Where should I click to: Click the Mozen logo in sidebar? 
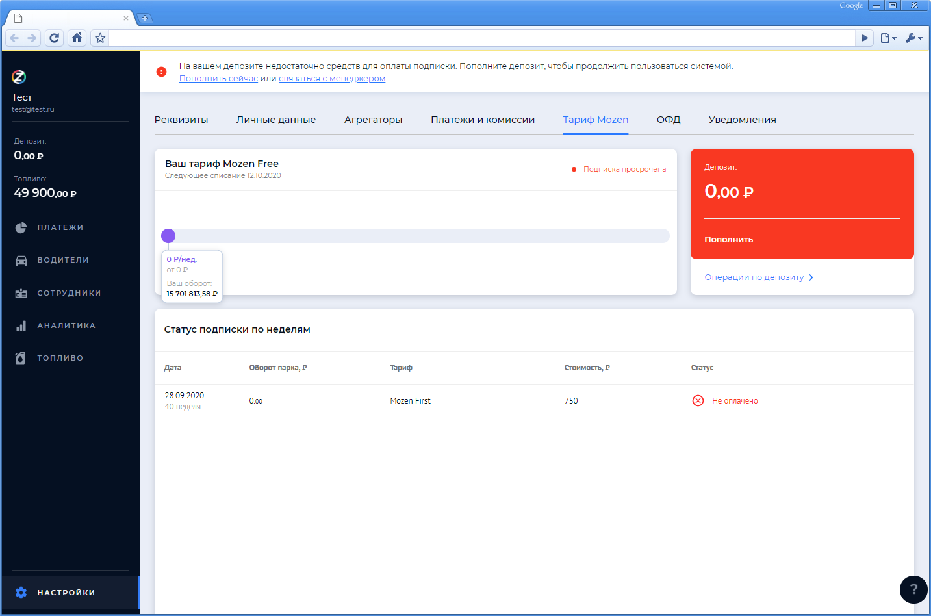tap(19, 77)
